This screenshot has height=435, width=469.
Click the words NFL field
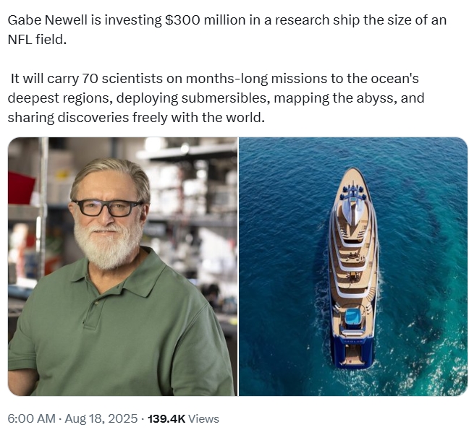point(37,40)
